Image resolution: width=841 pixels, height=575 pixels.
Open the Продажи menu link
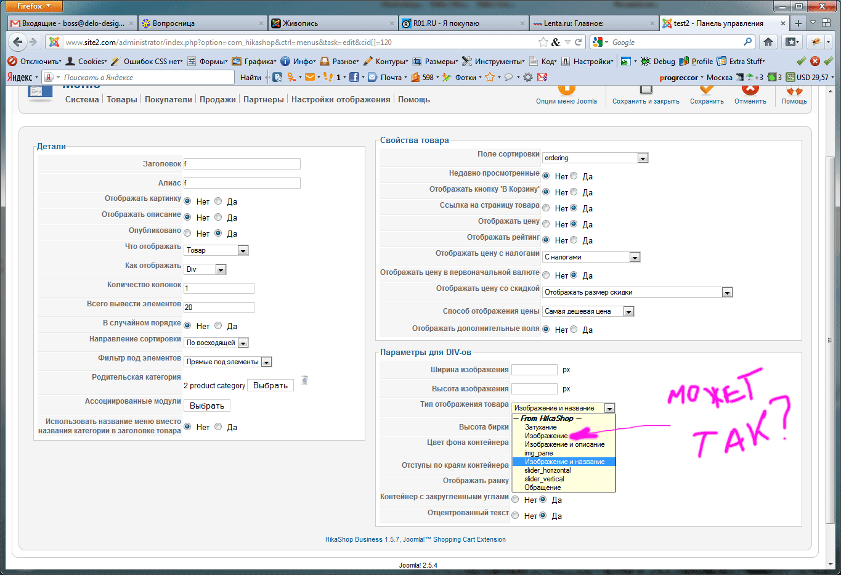(217, 99)
